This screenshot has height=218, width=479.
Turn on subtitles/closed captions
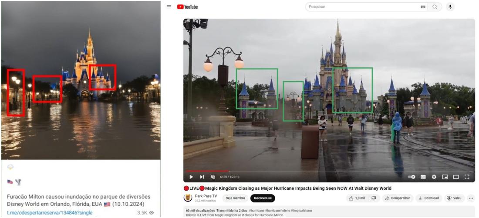(423, 177)
